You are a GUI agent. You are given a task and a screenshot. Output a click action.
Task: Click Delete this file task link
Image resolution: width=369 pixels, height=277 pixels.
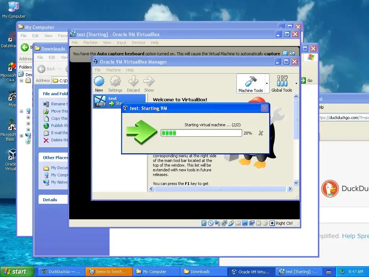coord(55,140)
